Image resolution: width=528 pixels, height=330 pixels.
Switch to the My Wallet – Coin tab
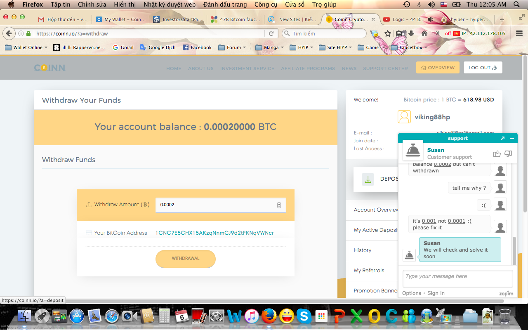121,19
